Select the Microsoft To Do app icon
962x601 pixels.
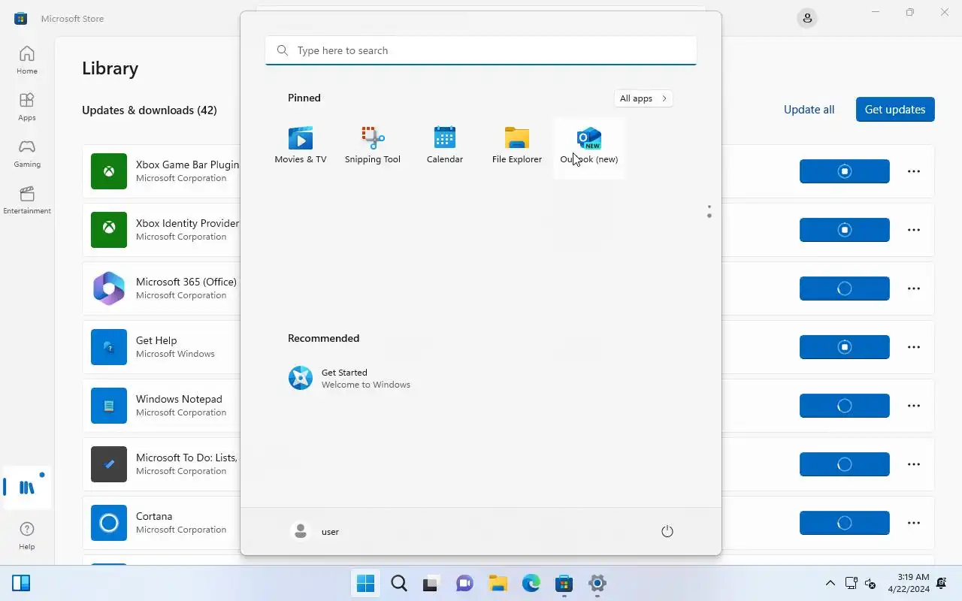click(109, 464)
